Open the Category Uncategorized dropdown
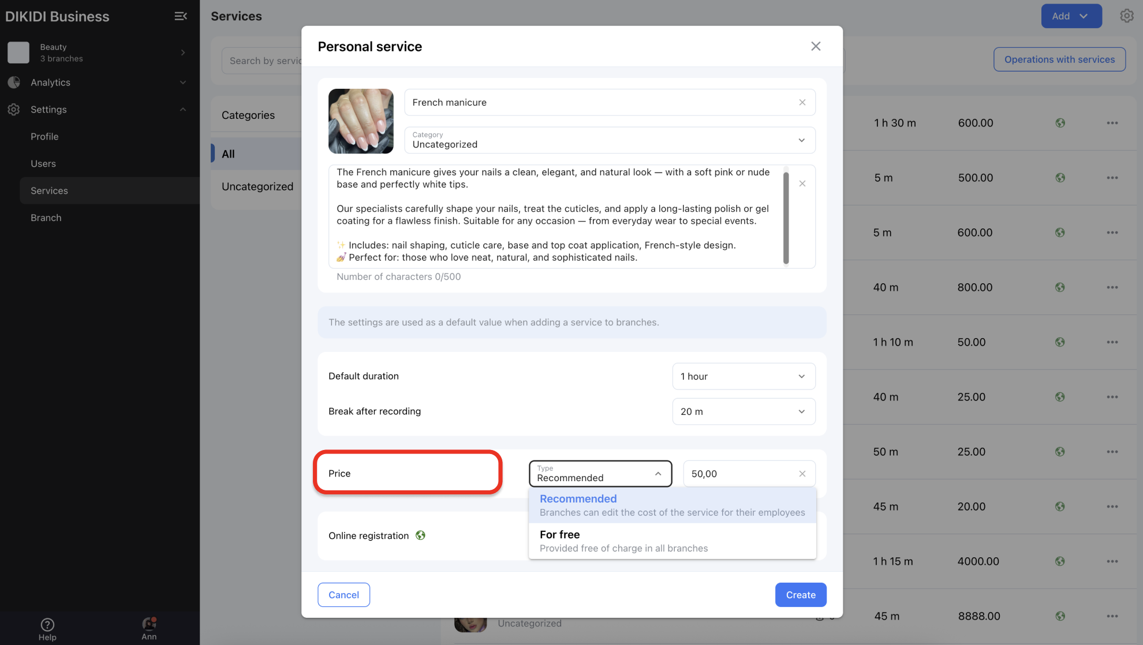This screenshot has height=645, width=1143. pyautogui.click(x=610, y=140)
